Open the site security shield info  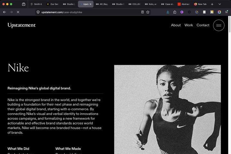(x=38, y=12)
